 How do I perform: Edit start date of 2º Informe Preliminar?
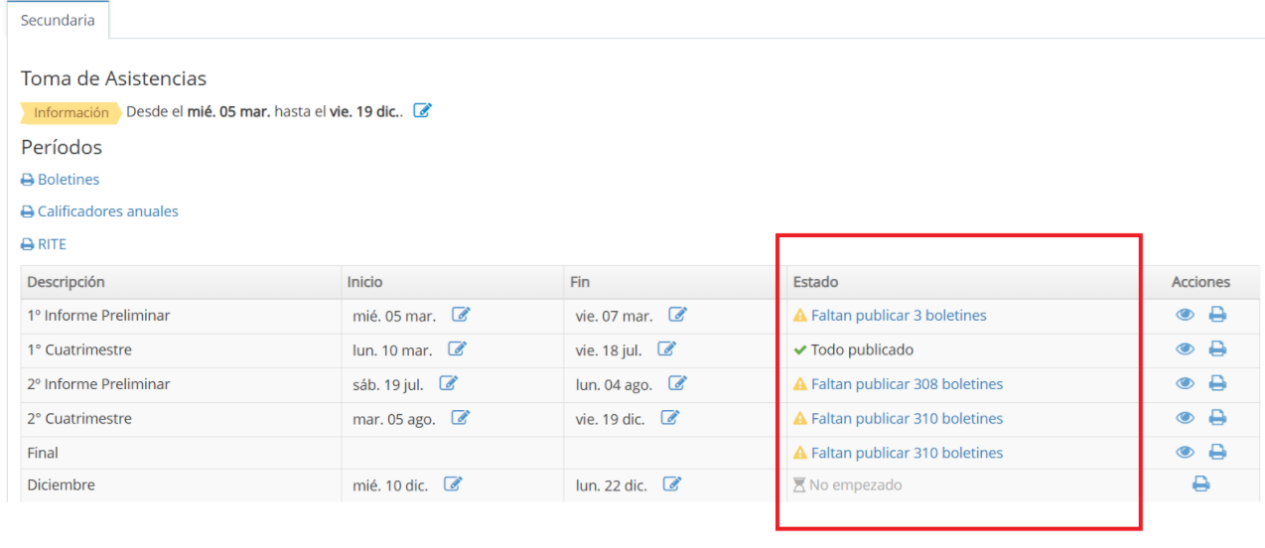[x=448, y=383]
